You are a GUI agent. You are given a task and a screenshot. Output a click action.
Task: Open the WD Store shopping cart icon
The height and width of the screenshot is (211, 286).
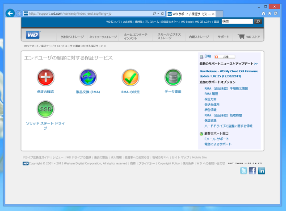pos(241,37)
